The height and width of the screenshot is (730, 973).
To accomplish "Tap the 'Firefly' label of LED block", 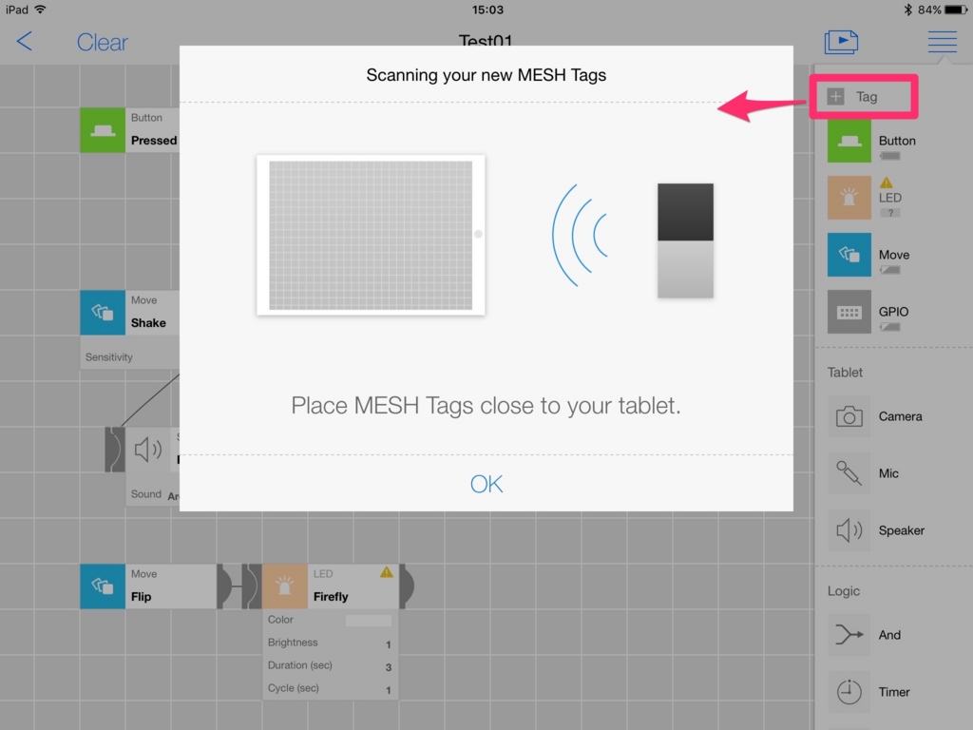I will click(331, 597).
